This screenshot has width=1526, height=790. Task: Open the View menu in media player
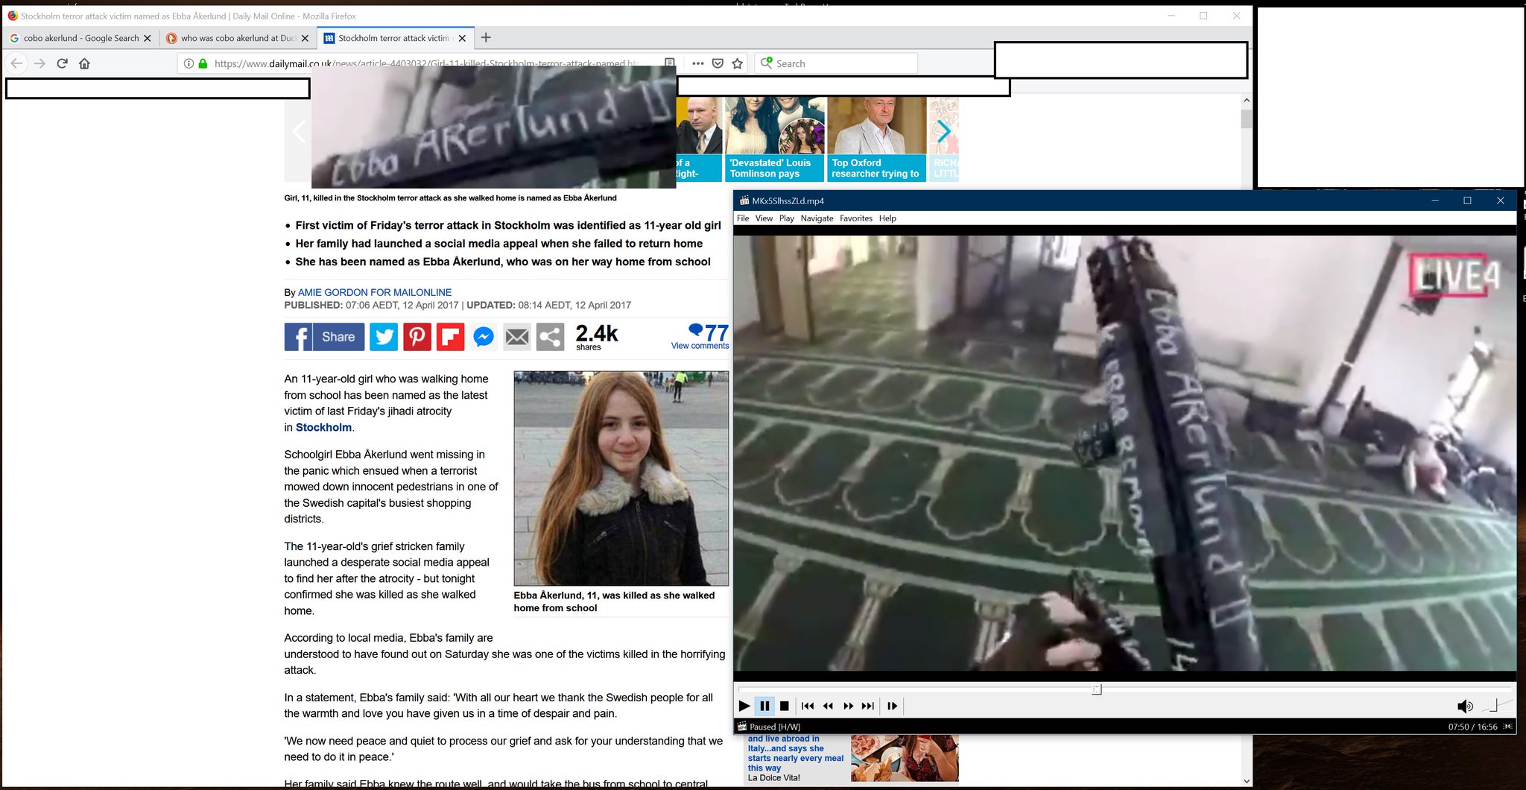[764, 218]
